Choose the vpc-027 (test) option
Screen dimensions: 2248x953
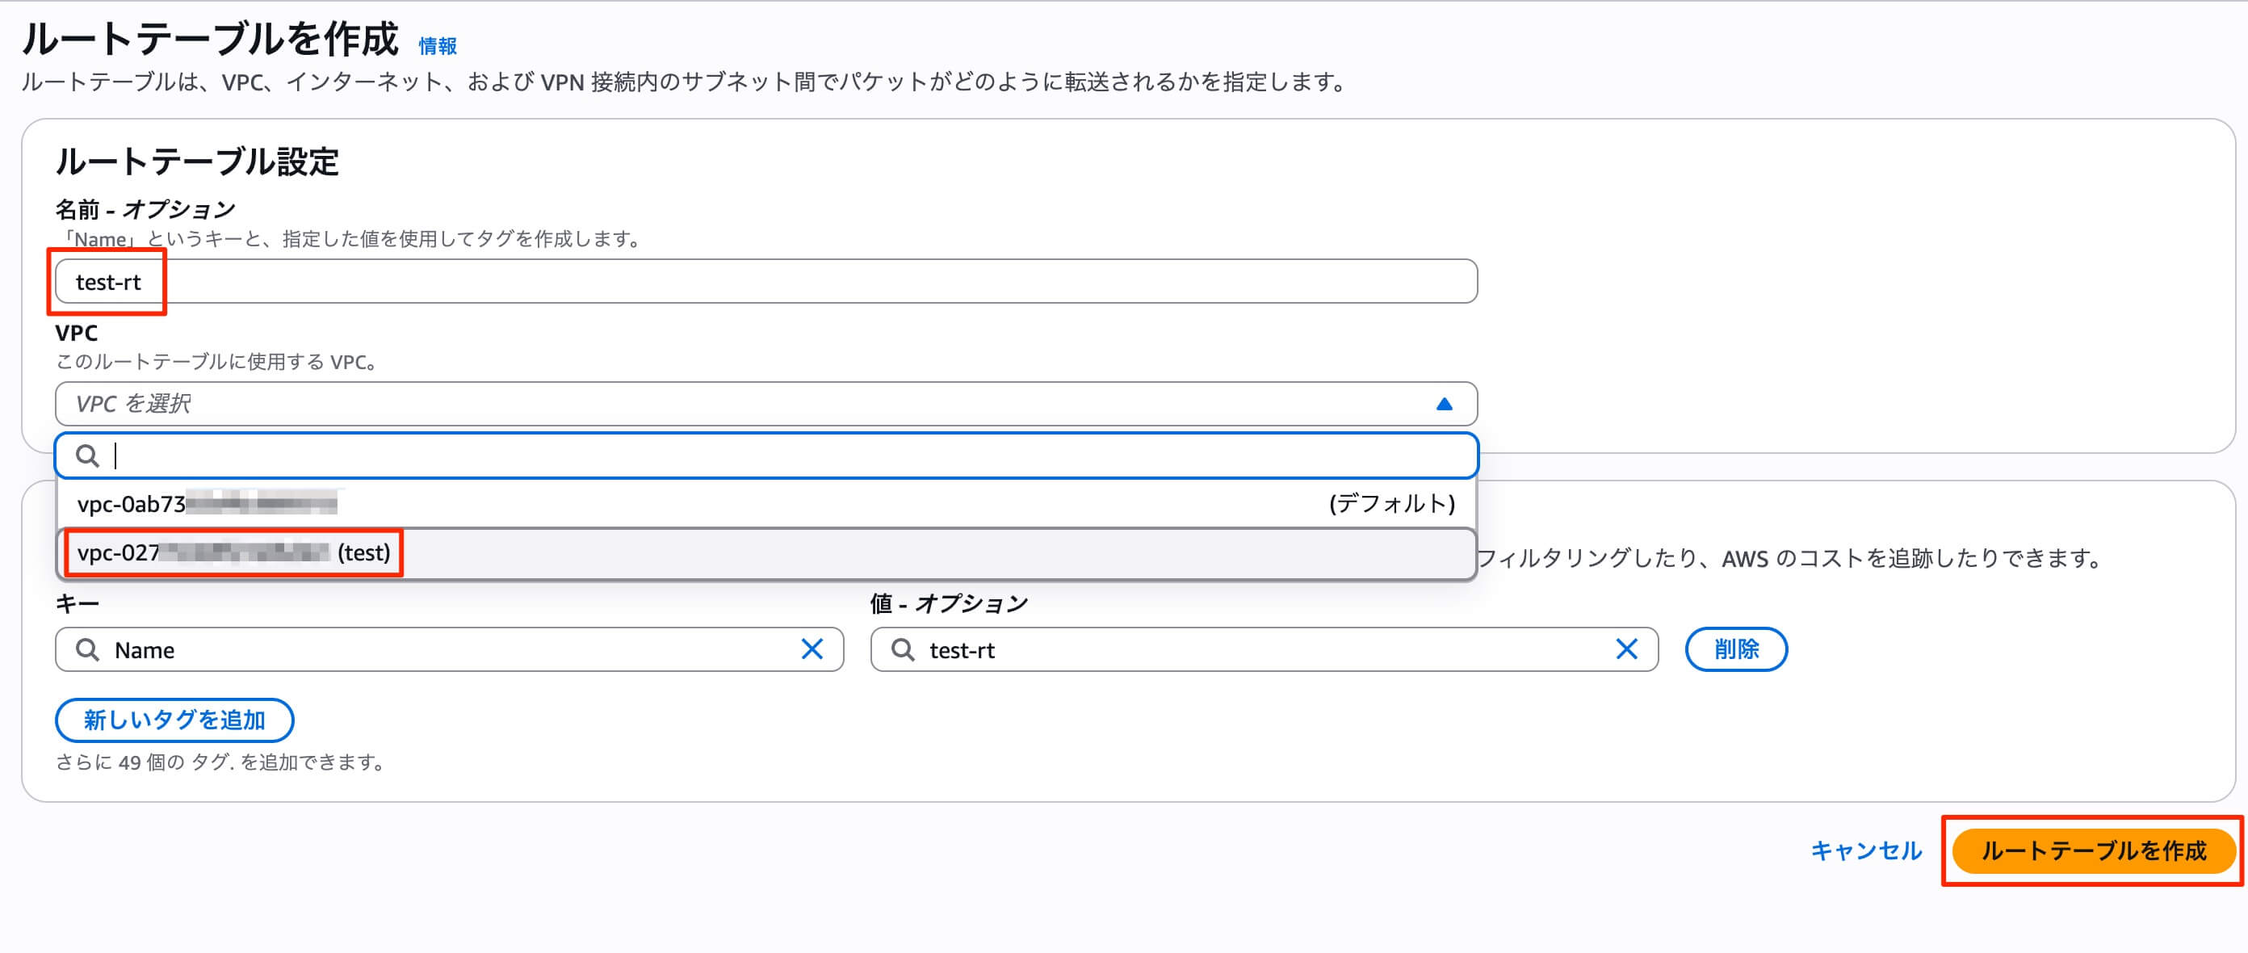tap(234, 553)
